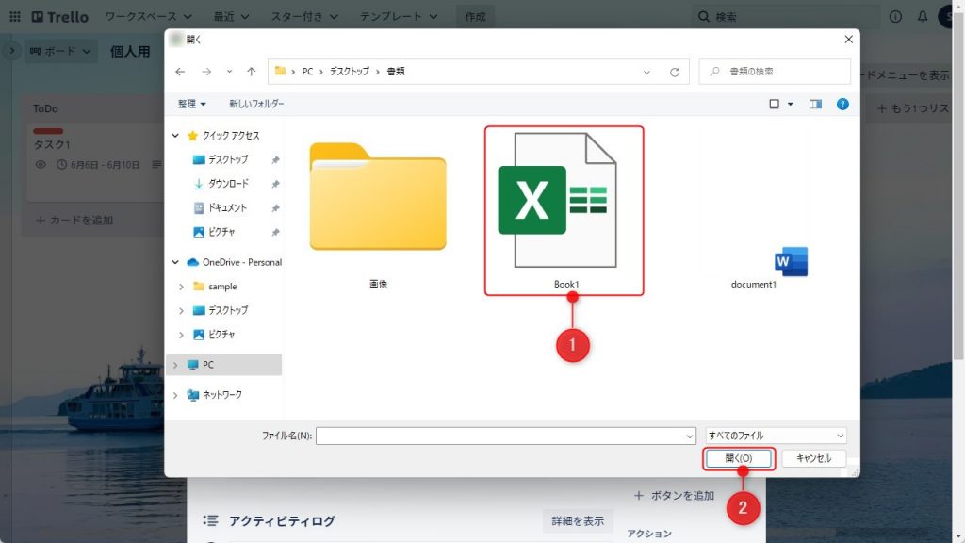Focus the ファイル名 input field
The height and width of the screenshot is (543, 965).
pyautogui.click(x=499, y=436)
